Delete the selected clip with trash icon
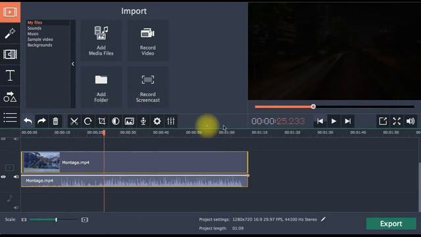Viewport: 421px width, 237px height. click(x=55, y=121)
